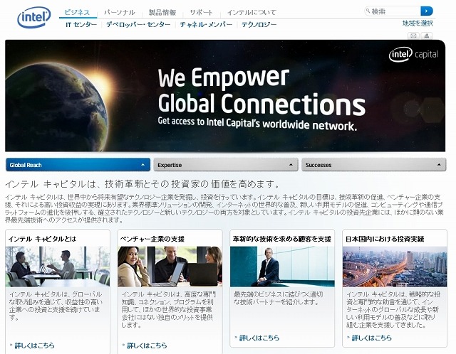Click the 日本国内における投資実績 card title

click(385, 239)
